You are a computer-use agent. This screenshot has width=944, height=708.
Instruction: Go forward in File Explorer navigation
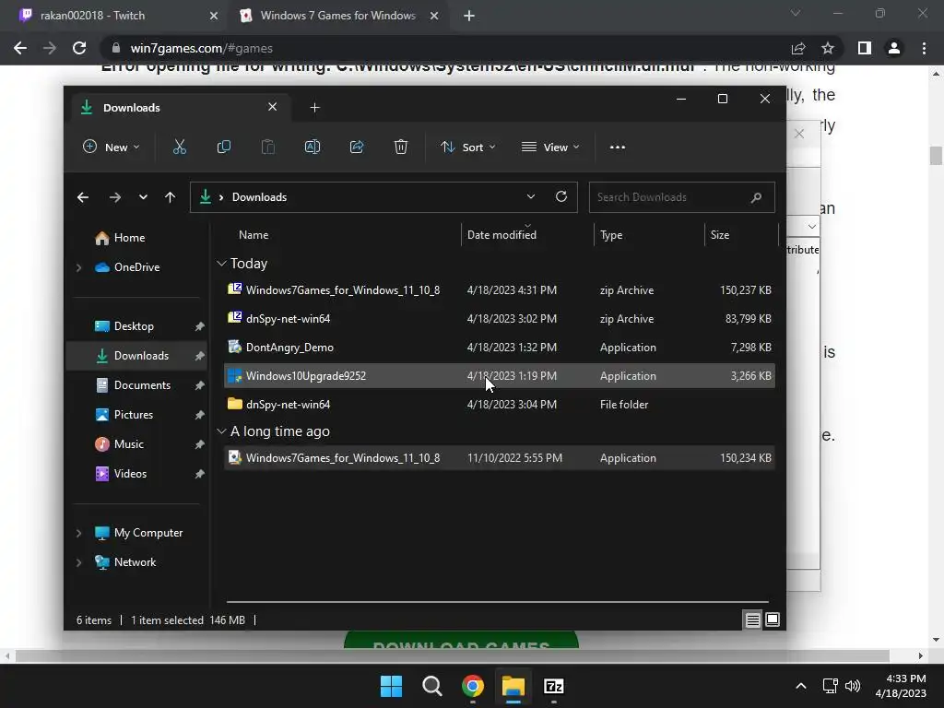click(x=114, y=197)
